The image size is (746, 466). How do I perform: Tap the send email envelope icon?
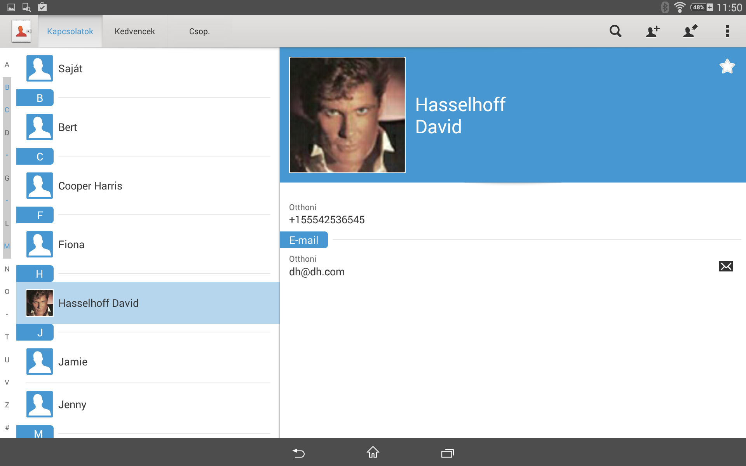click(x=726, y=266)
